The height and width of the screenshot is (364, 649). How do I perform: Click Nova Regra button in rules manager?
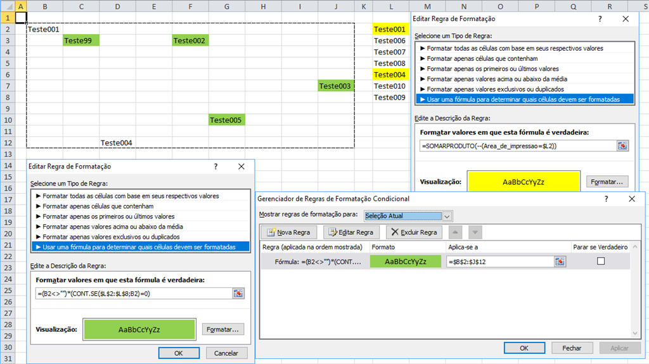[288, 232]
